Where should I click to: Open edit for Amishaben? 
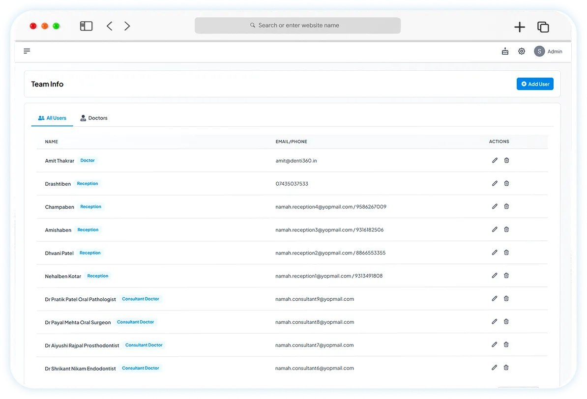click(495, 229)
